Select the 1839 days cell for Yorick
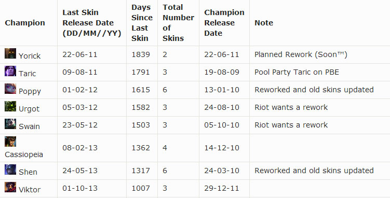This screenshot has width=390, height=198. tap(141, 54)
